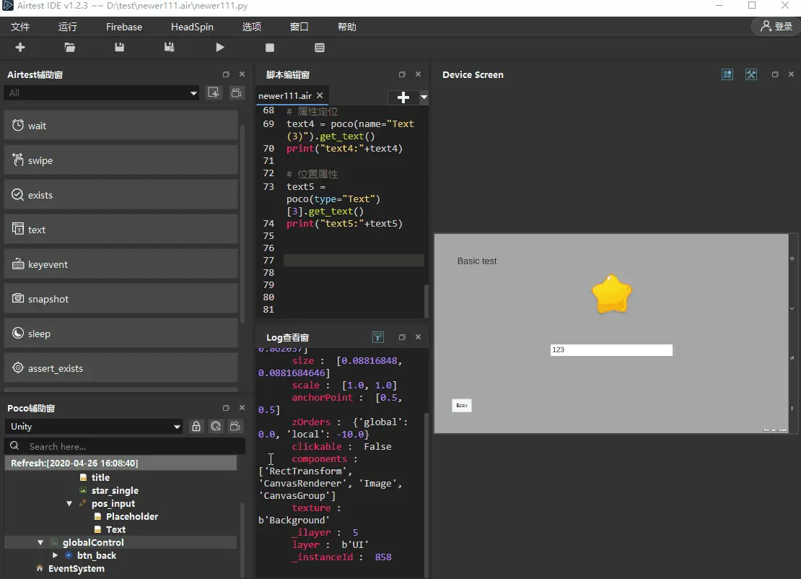Screen dimensions: 801x579
Task: Click the Poco record icon beside Unity dropdown
Action: (235, 426)
